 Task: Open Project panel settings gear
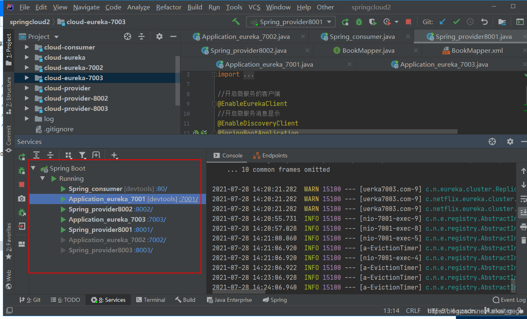point(159,36)
